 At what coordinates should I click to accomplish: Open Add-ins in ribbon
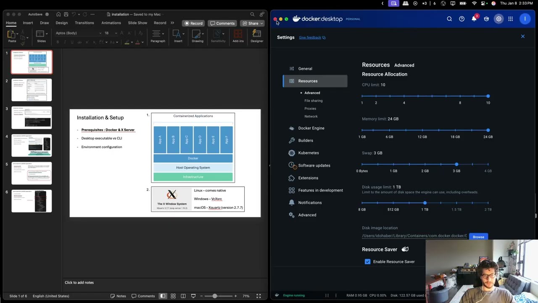pos(238,36)
